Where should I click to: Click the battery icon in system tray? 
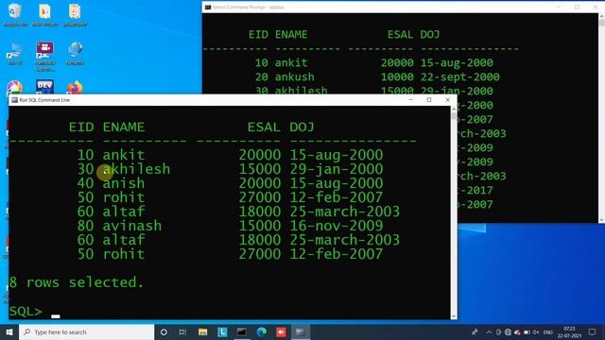527,331
